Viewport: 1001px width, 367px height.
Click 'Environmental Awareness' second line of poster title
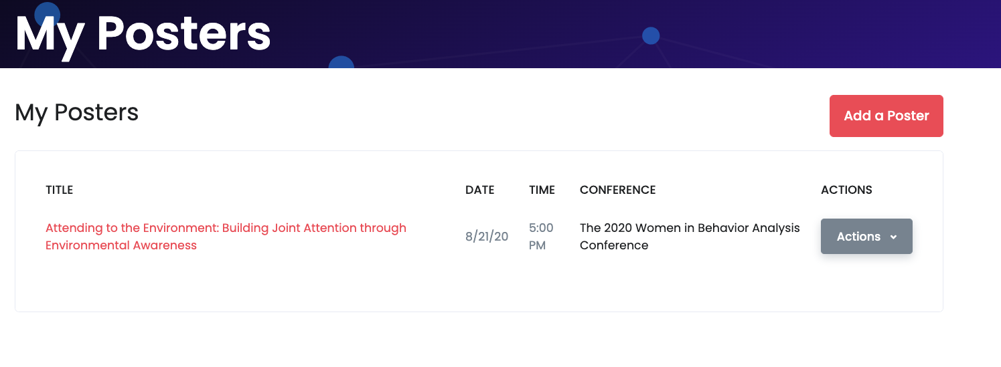[x=121, y=245]
